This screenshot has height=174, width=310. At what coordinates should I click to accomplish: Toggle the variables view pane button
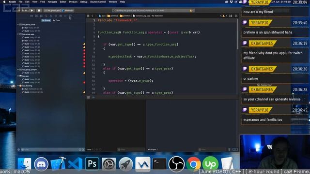[233, 149]
